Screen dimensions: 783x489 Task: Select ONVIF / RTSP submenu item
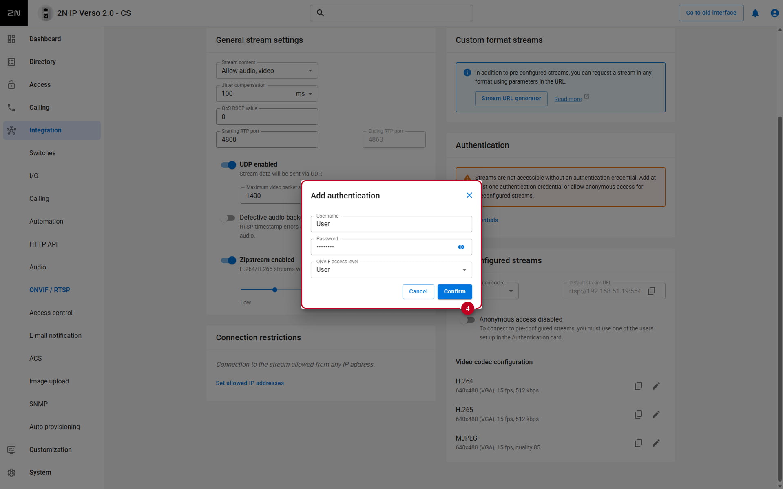[x=50, y=290]
